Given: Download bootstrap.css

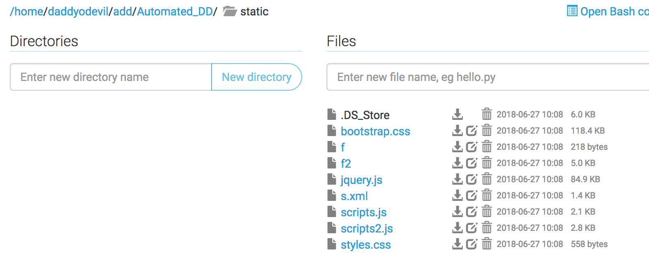Looking at the screenshot, I should pos(457,131).
